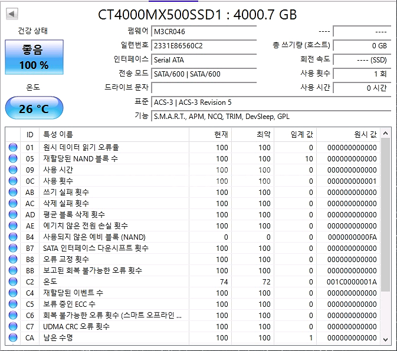Click the firmware field M3CR046

[x=204, y=32]
